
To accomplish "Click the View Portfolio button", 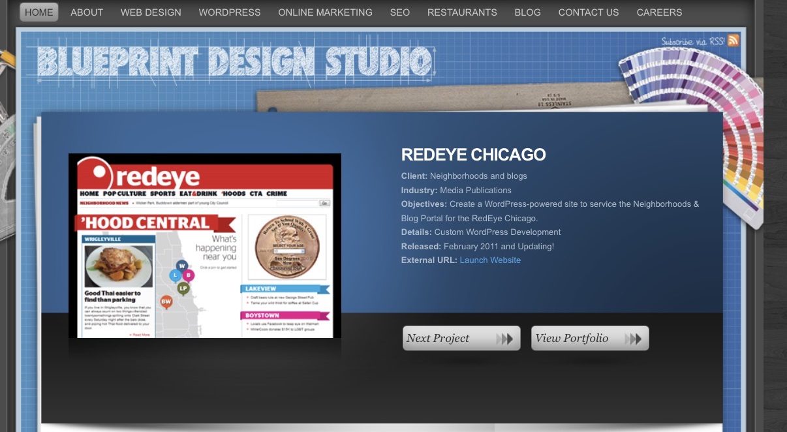I will (x=590, y=338).
